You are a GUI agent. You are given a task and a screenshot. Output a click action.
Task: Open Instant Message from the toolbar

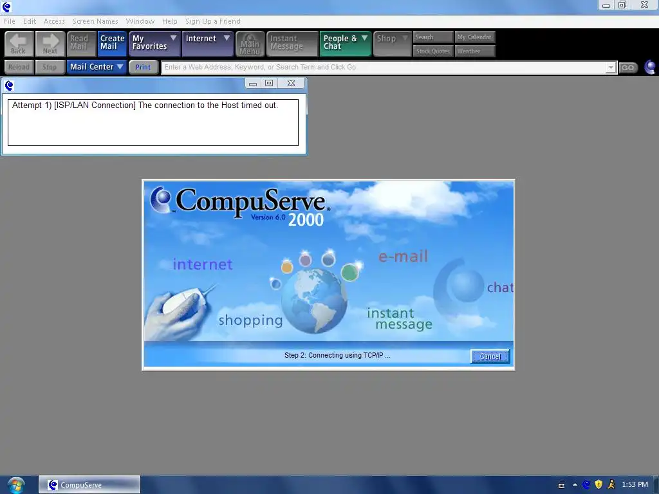point(292,44)
